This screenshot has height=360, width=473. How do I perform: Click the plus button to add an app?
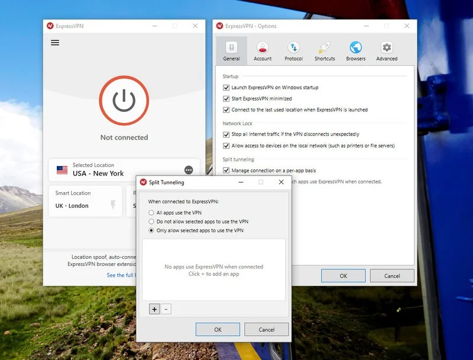(x=154, y=309)
